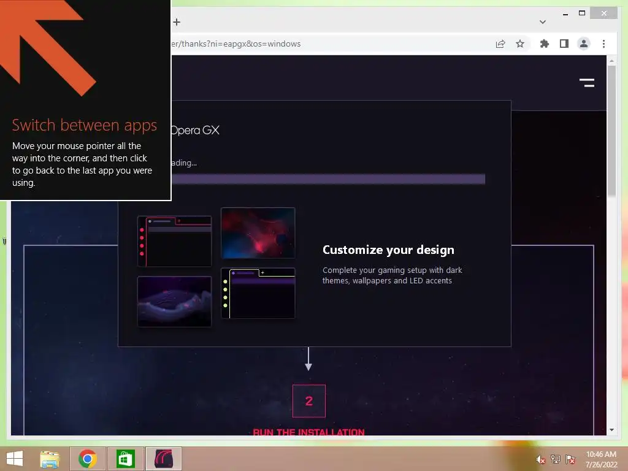
Task: Bookmark this page with the star icon
Action: coord(520,44)
